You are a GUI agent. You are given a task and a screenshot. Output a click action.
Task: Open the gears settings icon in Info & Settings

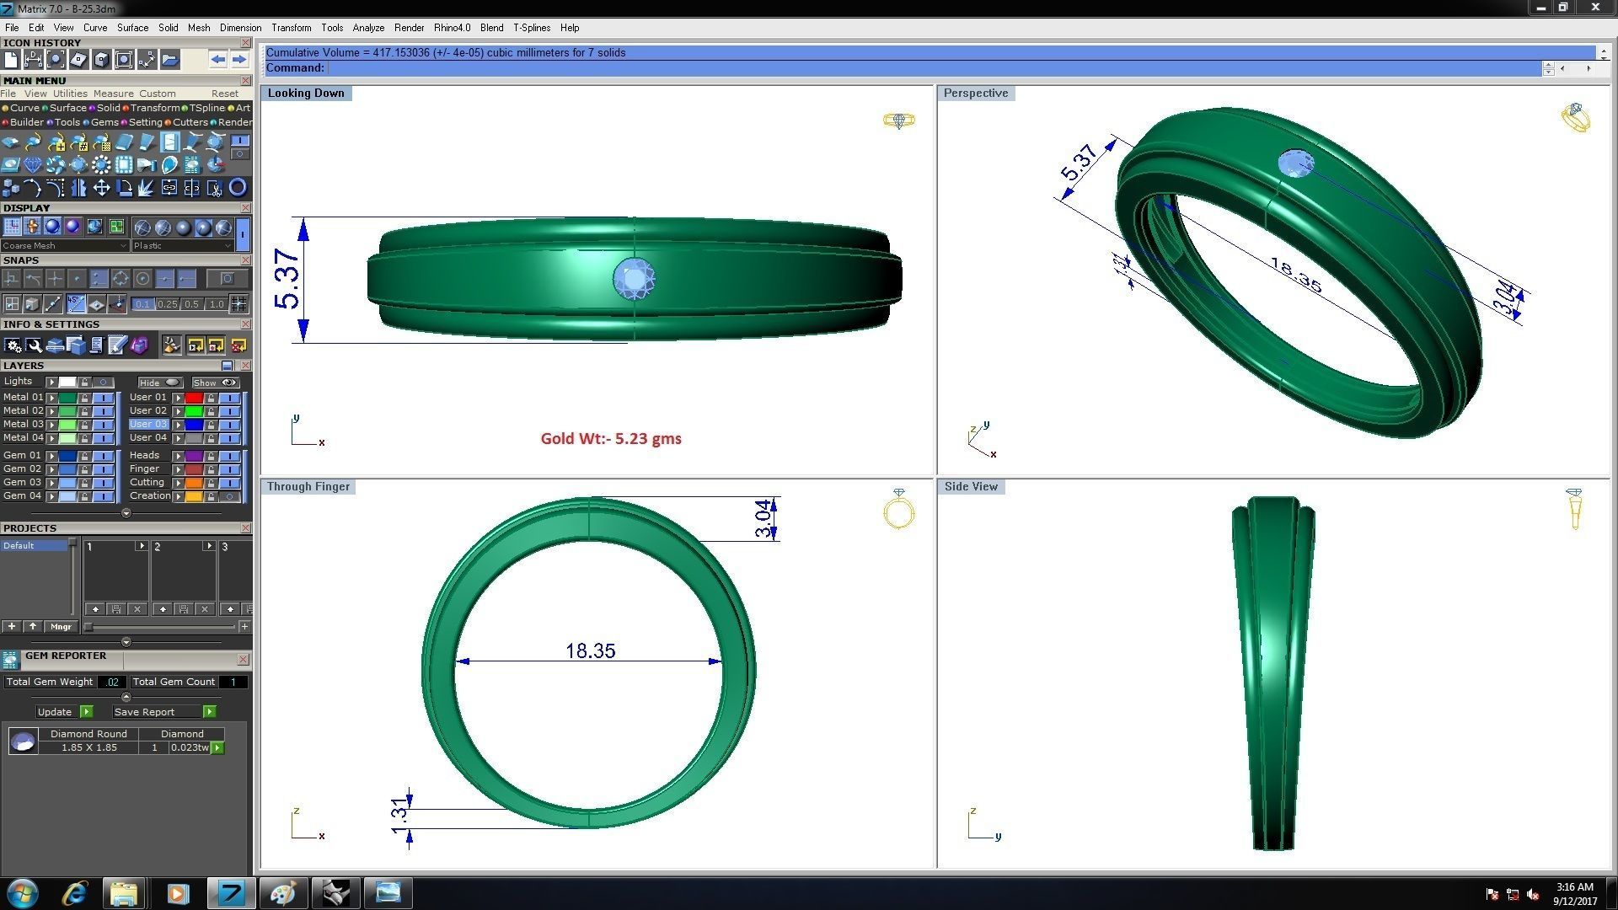click(x=13, y=345)
